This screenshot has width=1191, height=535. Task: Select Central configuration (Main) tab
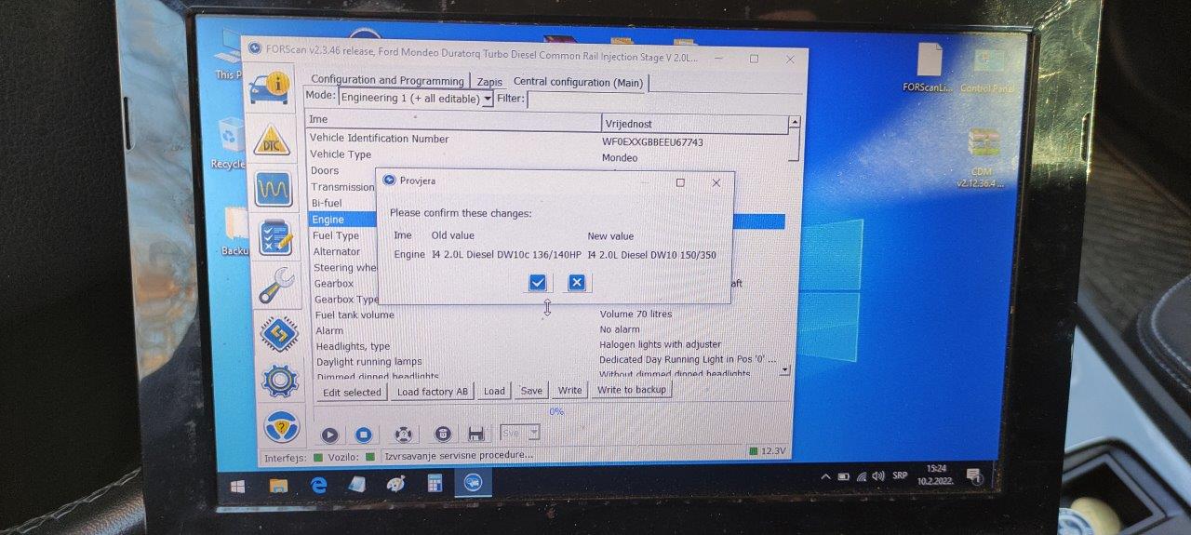(578, 82)
